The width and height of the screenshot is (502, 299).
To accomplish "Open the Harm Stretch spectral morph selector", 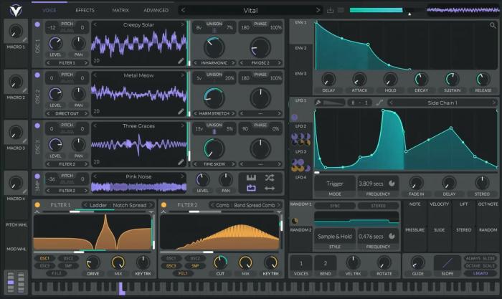I will [x=214, y=113].
